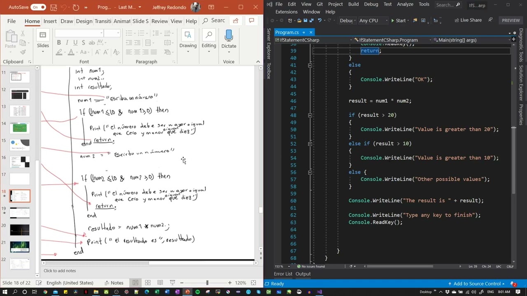
Task: Switch to Normal view in PowerPoint
Action: click(x=135, y=283)
